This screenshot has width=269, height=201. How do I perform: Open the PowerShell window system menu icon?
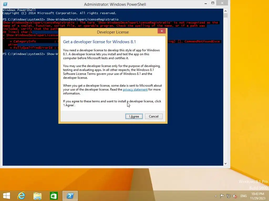[x=5, y=4]
